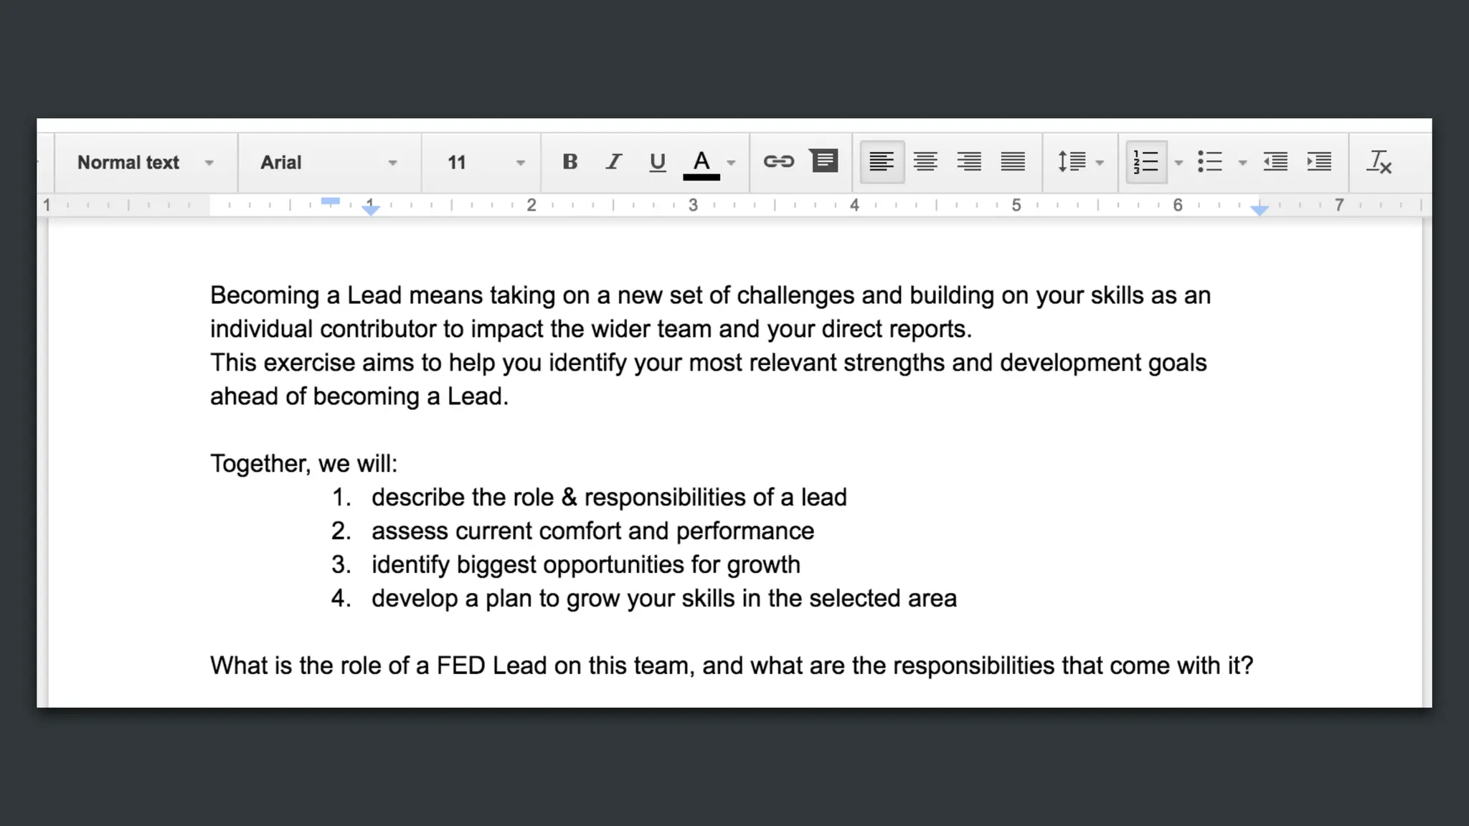
Task: Select left align icon
Action: 881,162
